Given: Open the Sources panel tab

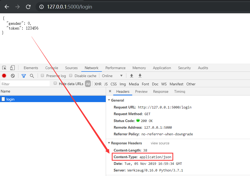Looking at the screenshot, I should (x=71, y=68).
